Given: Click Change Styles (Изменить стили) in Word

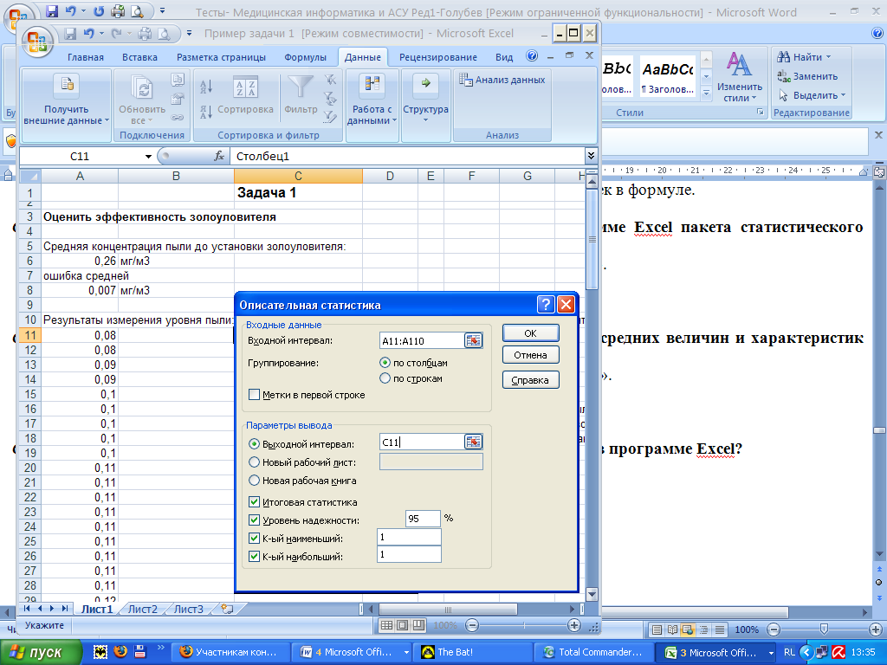Looking at the screenshot, I should (x=740, y=77).
